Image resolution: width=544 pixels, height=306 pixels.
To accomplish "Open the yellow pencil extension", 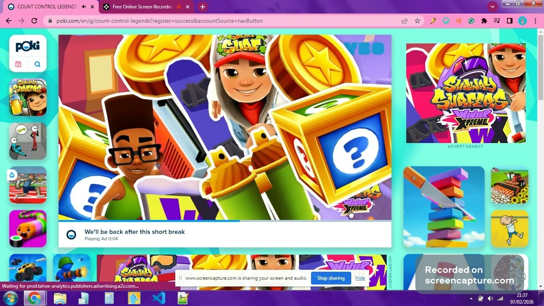I will (x=433, y=20).
